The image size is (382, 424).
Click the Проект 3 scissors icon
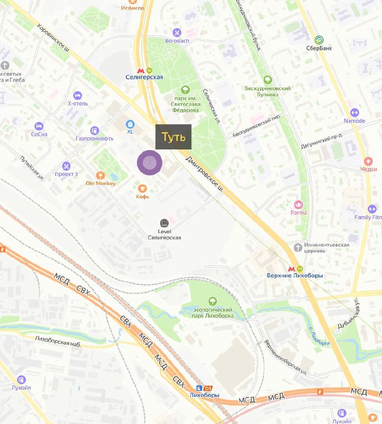pyautogui.click(x=66, y=166)
